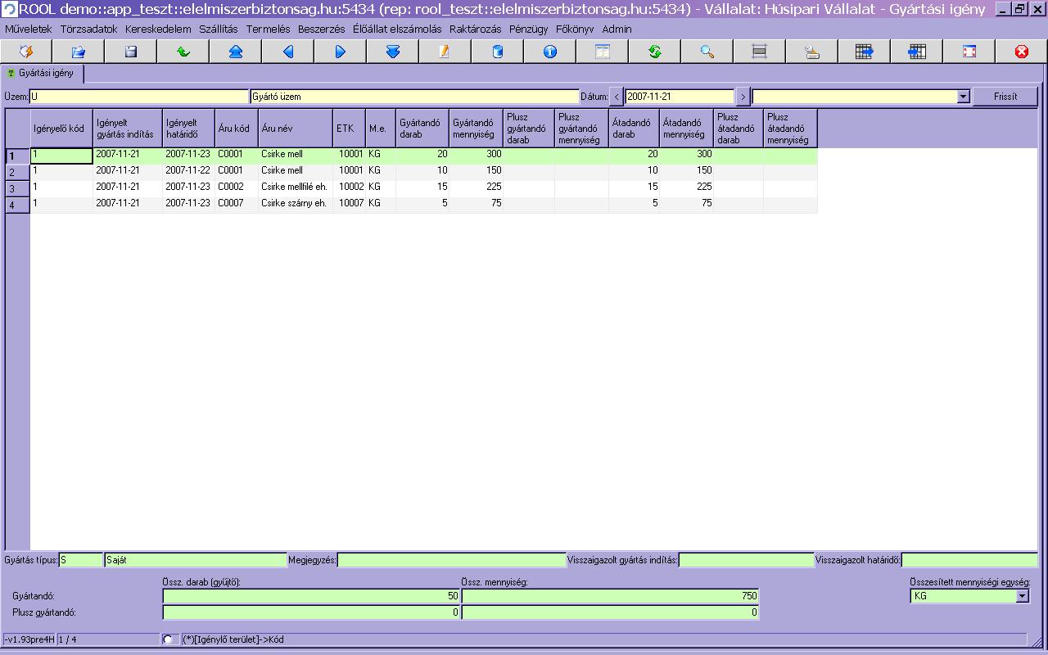Click the red close X toolbar icon
Screen dimensions: 1048x655
click(1021, 52)
